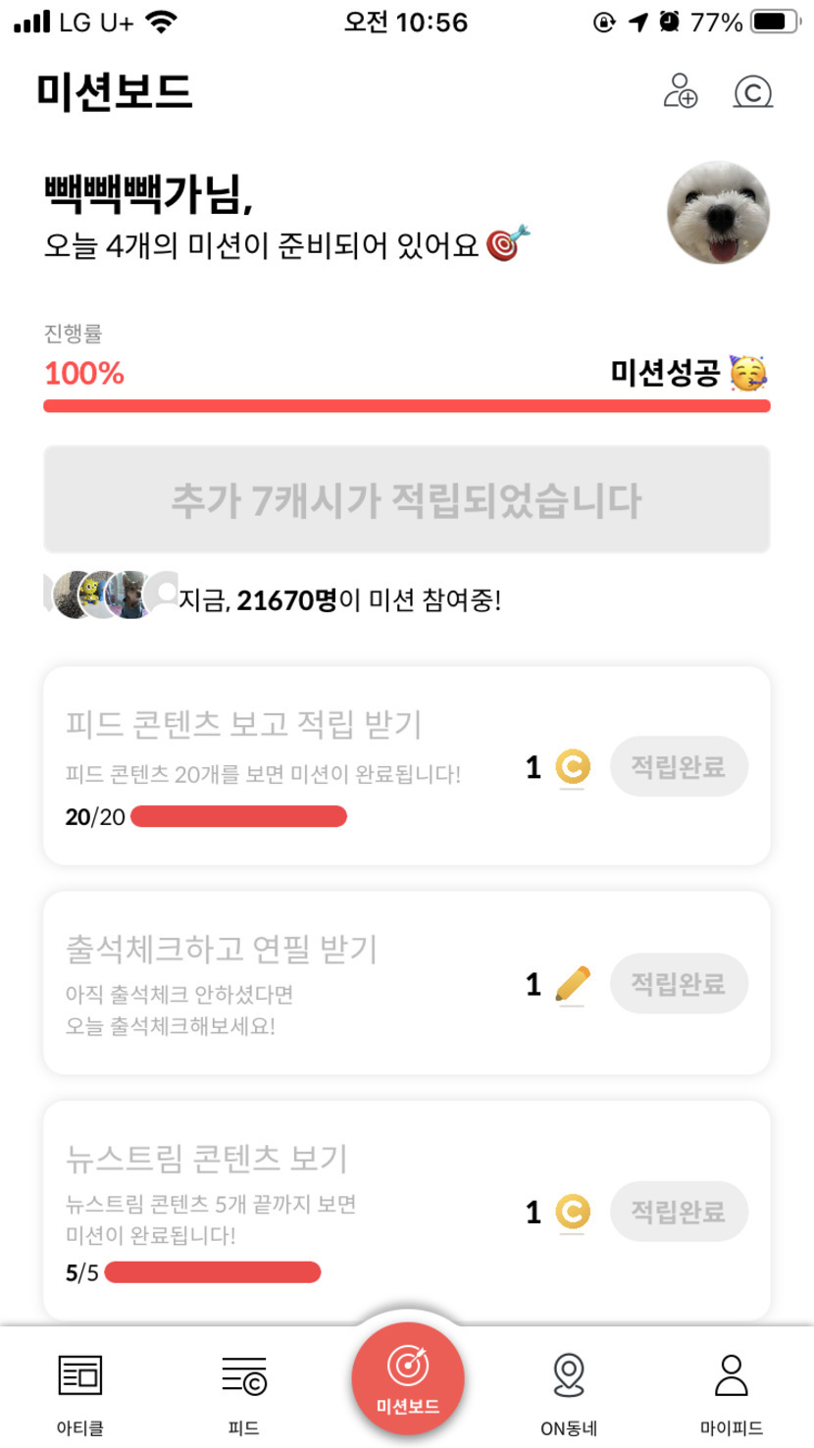Tap 적립완료 button for feed content mission
Viewport: 814px width, 1448px height.
(x=679, y=766)
